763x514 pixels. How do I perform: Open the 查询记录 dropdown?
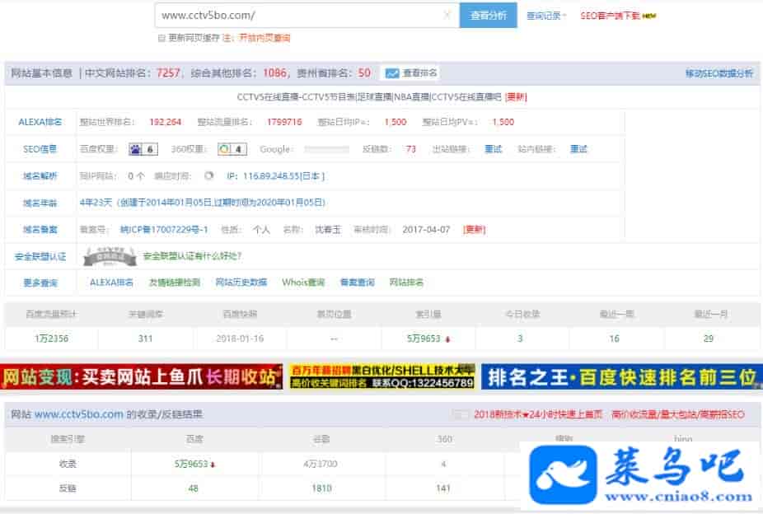tap(546, 16)
